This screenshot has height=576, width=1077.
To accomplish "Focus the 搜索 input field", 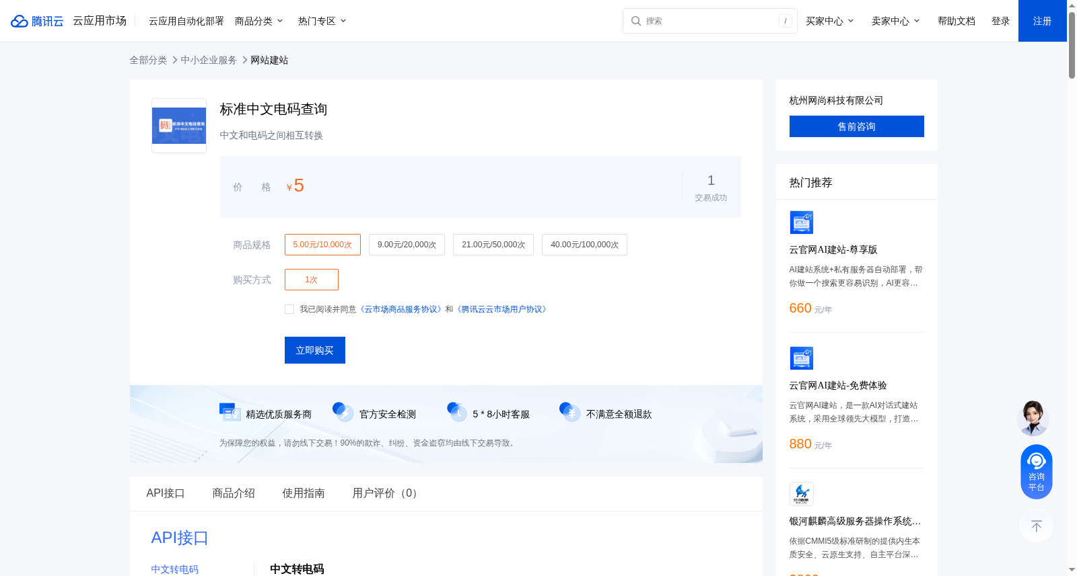I will (710, 21).
